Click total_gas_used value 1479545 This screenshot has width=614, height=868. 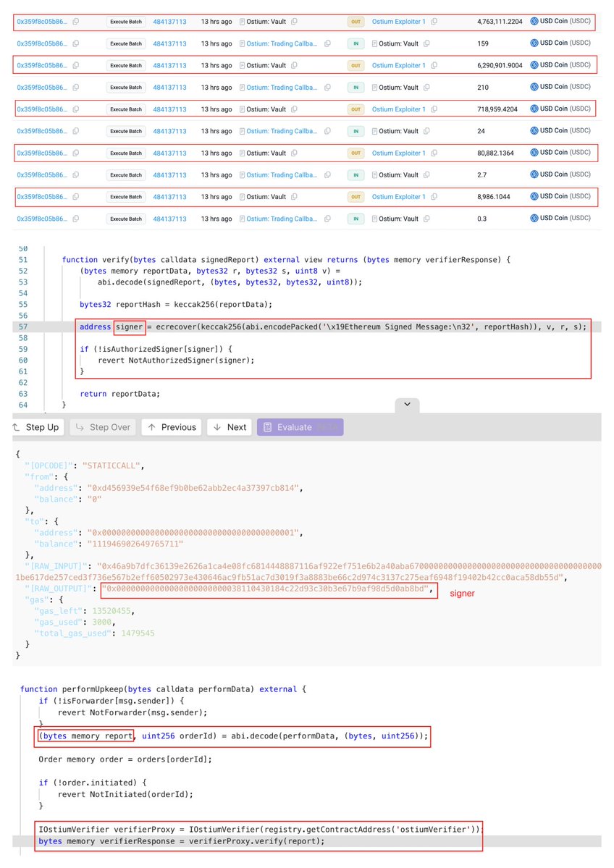pos(138,633)
